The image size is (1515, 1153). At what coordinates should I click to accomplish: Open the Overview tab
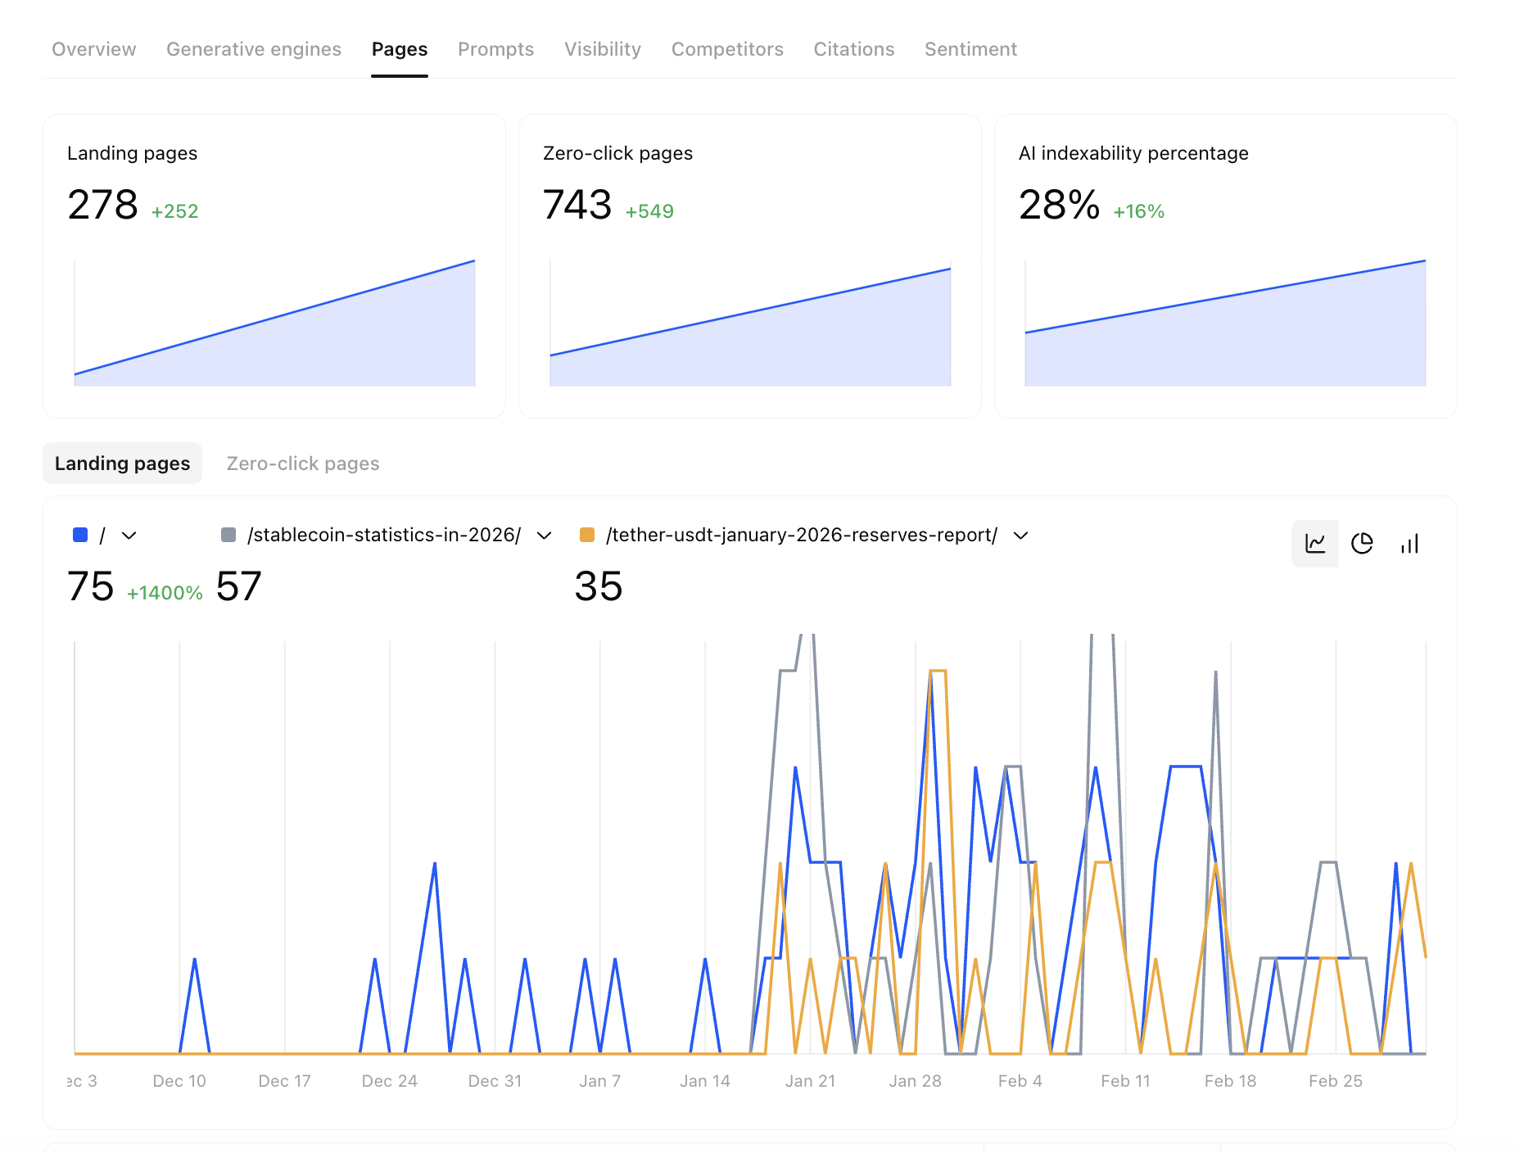tap(94, 49)
